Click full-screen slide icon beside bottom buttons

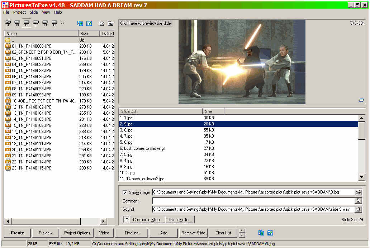(270, 233)
